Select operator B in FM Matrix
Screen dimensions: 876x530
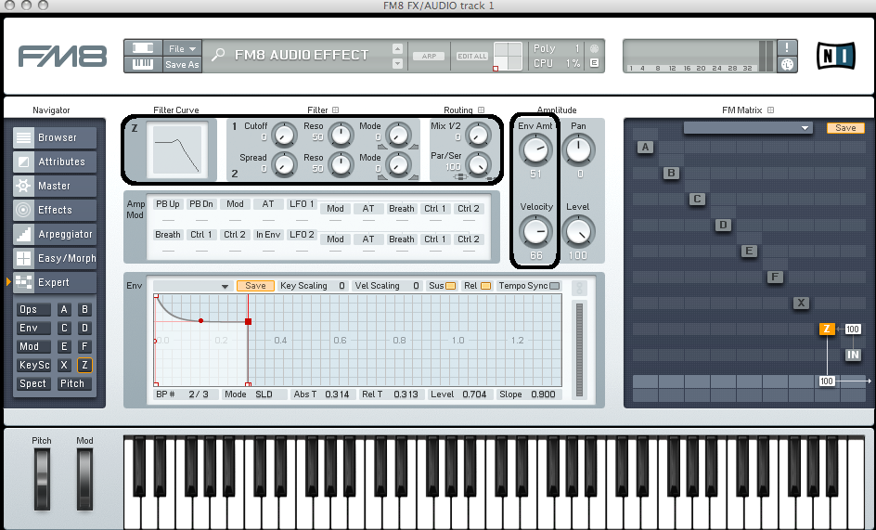pyautogui.click(x=671, y=173)
